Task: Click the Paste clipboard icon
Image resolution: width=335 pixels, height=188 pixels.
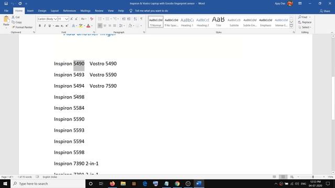Action: click(6, 20)
